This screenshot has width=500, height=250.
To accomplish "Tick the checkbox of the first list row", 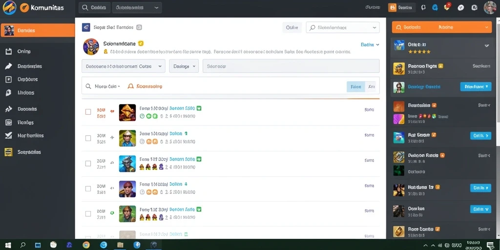I will (x=88, y=112).
